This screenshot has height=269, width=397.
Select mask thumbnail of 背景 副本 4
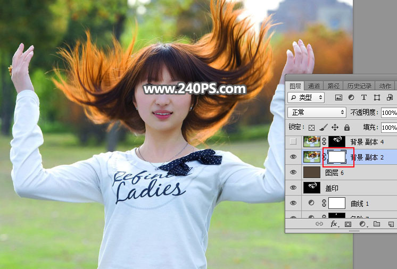point(337,142)
